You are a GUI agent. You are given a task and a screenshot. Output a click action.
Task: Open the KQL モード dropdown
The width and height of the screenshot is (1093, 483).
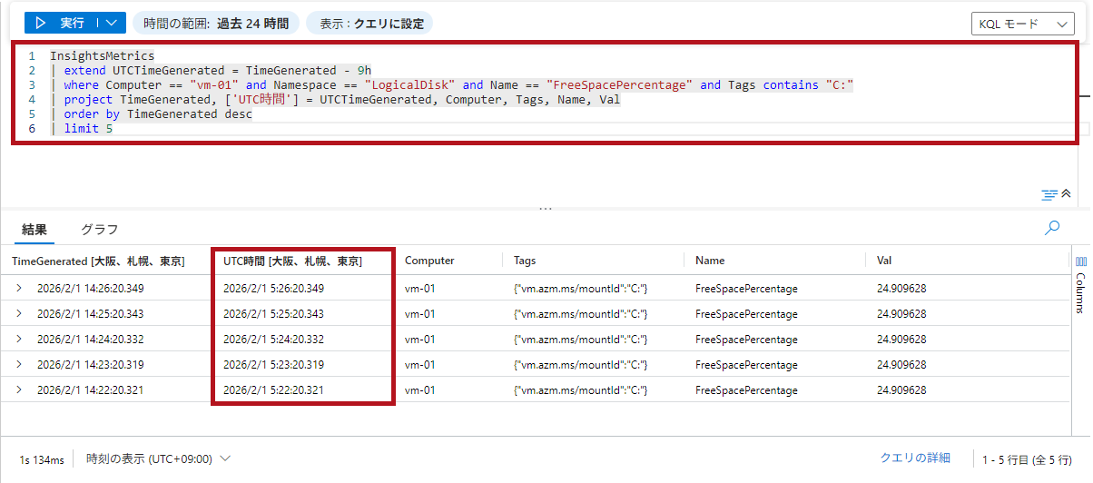pos(1021,25)
